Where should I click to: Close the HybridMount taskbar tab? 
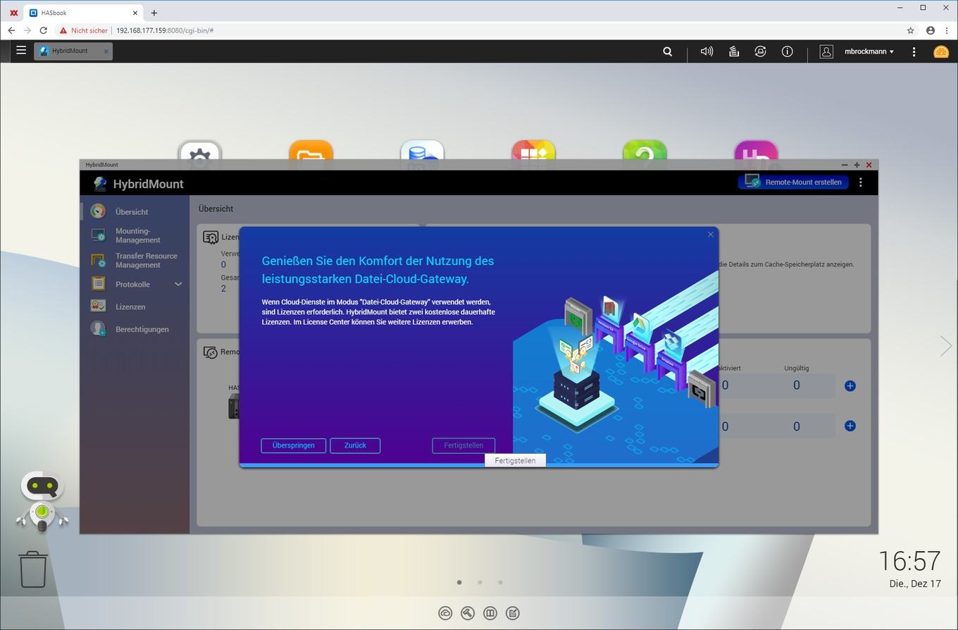pos(106,51)
